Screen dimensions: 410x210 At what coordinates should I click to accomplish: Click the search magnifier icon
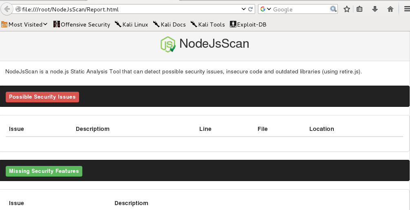333,9
